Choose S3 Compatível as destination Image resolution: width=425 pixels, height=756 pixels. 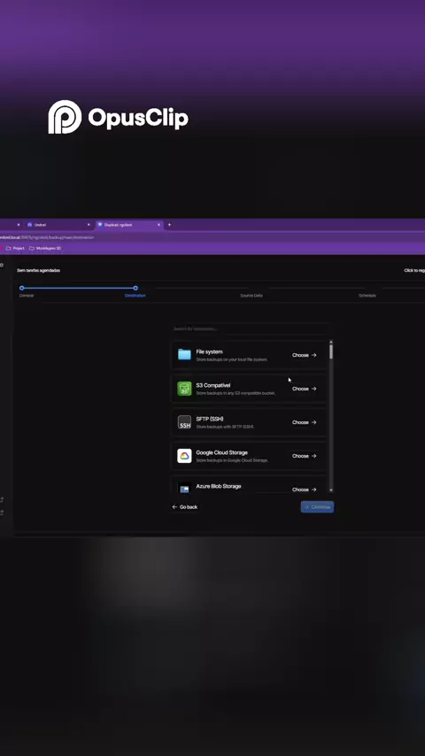[305, 389]
